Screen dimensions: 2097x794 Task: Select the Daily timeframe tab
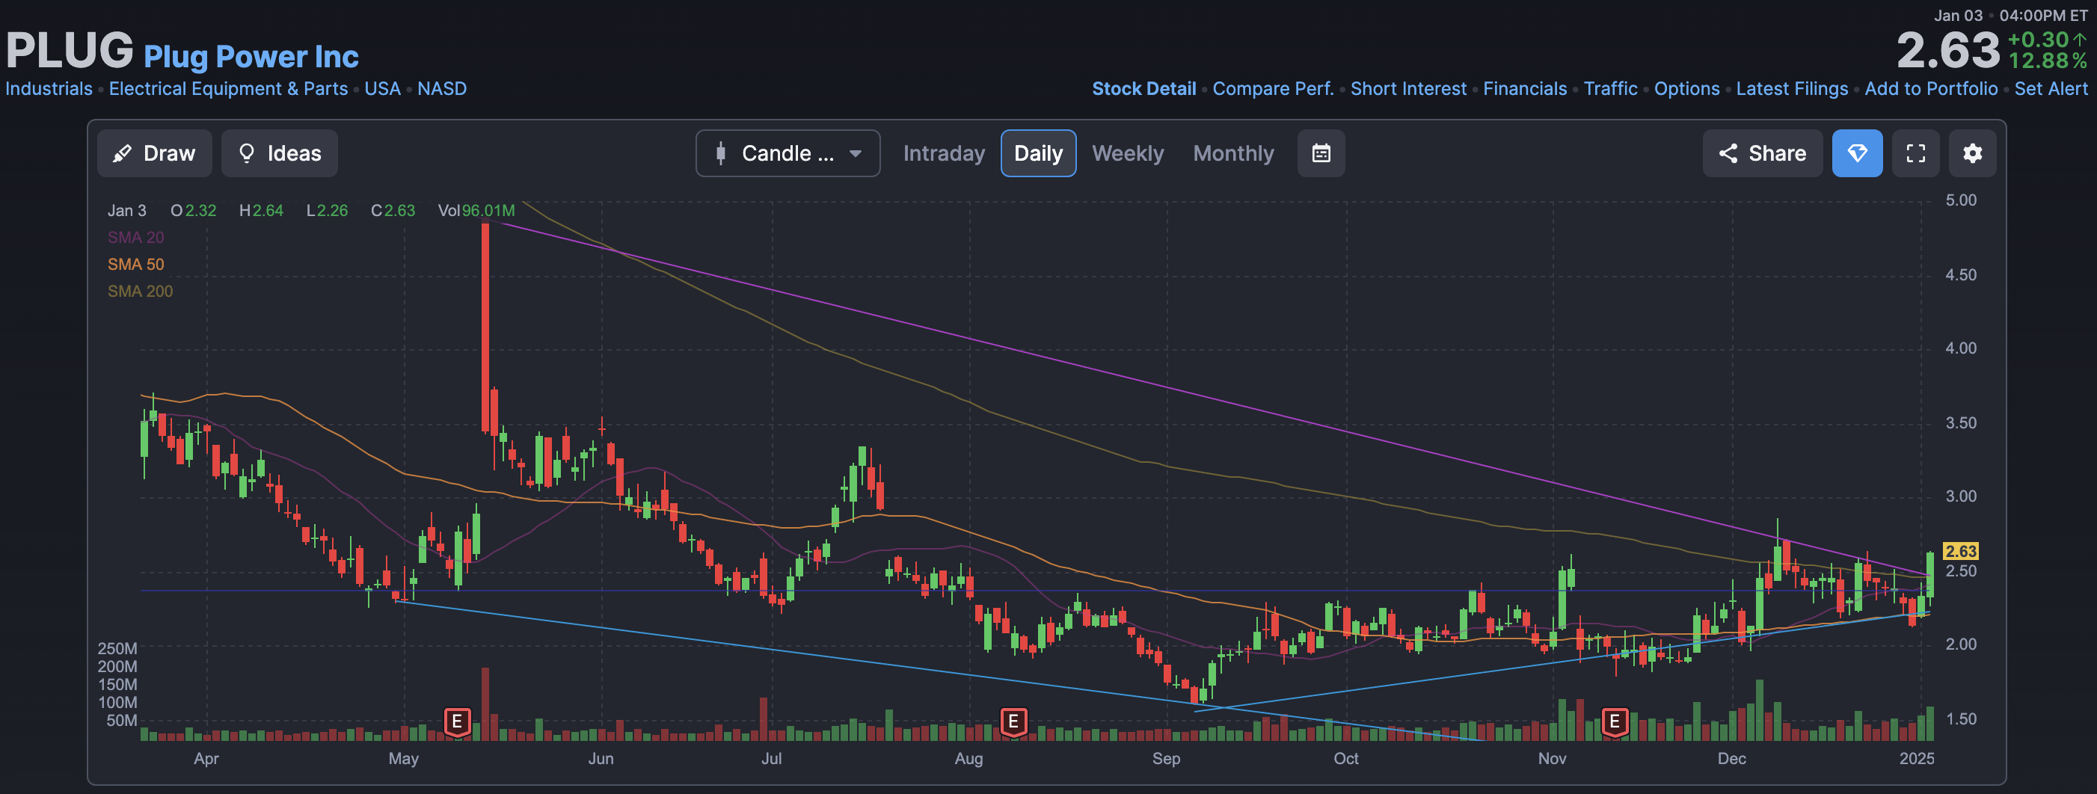pyautogui.click(x=1038, y=153)
